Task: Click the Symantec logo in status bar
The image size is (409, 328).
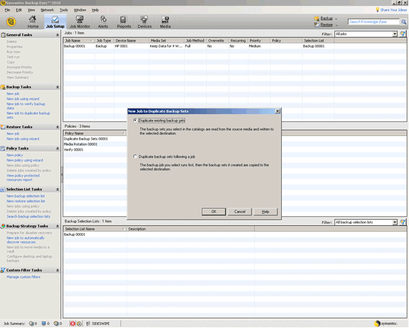Action: pyautogui.click(x=387, y=323)
